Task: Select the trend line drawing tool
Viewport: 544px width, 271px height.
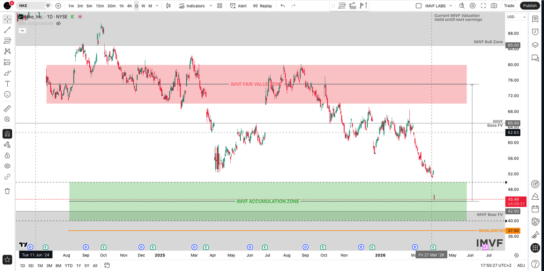Action: [x=7, y=30]
